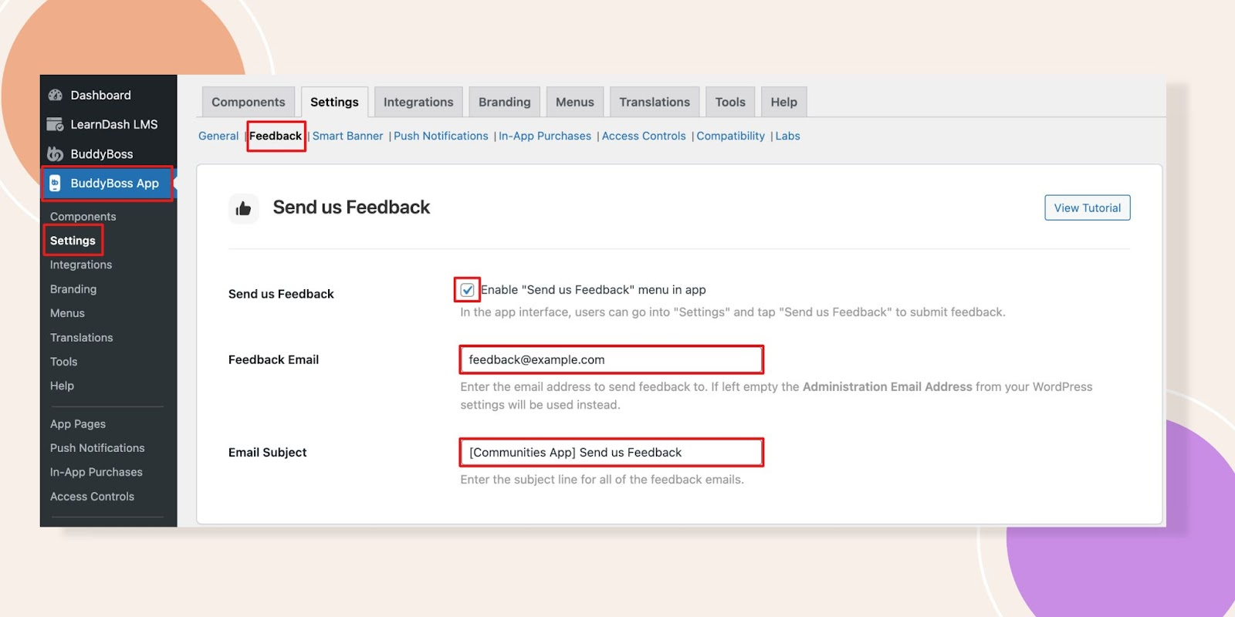Click the Send us Feedback heading
The width and height of the screenshot is (1235, 617).
351,207
